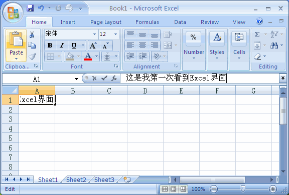The width and height of the screenshot is (289, 195).
Task: Copy selection to clipboard
Action: click(32, 45)
